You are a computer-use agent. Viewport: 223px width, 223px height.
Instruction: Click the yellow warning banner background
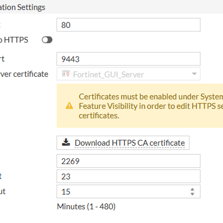(x=140, y=106)
